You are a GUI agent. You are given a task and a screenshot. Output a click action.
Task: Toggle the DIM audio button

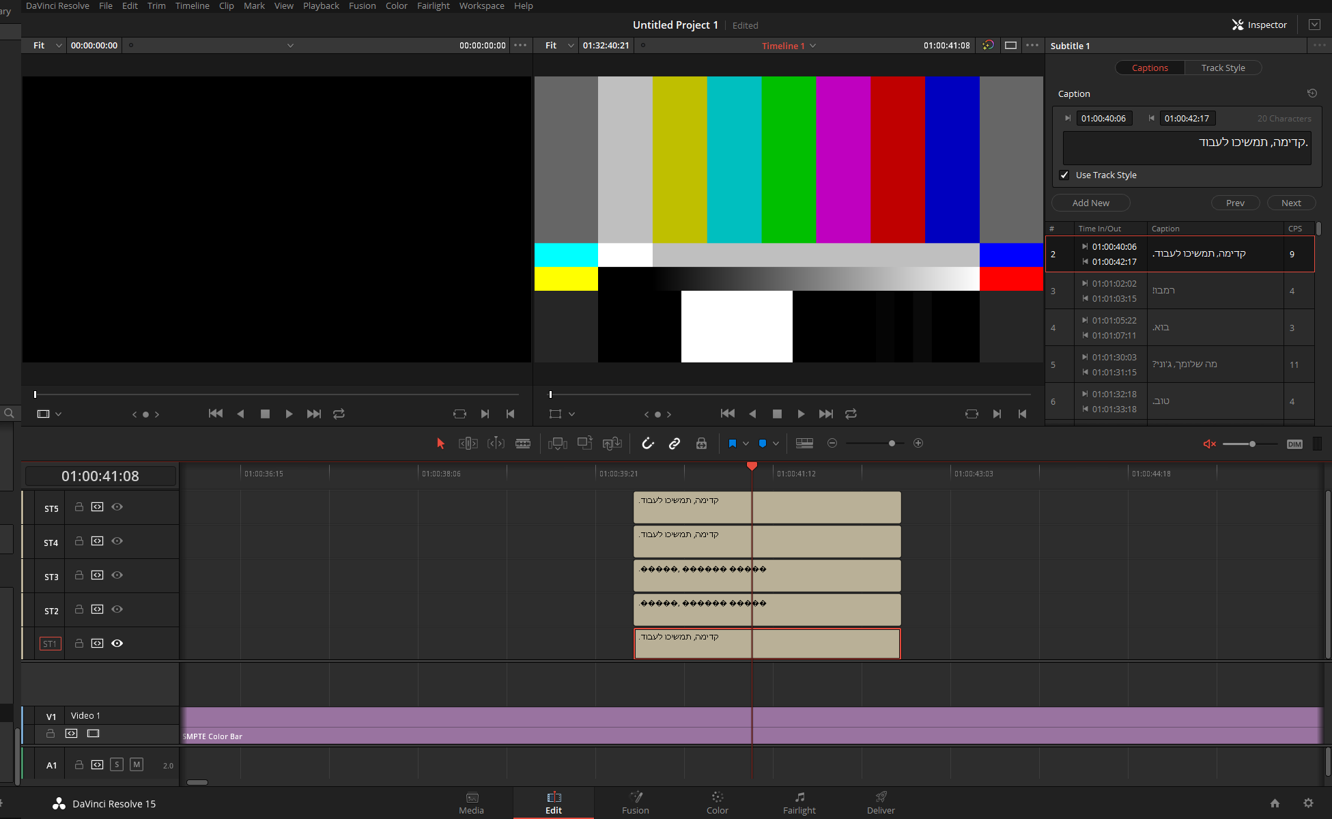[x=1294, y=444]
